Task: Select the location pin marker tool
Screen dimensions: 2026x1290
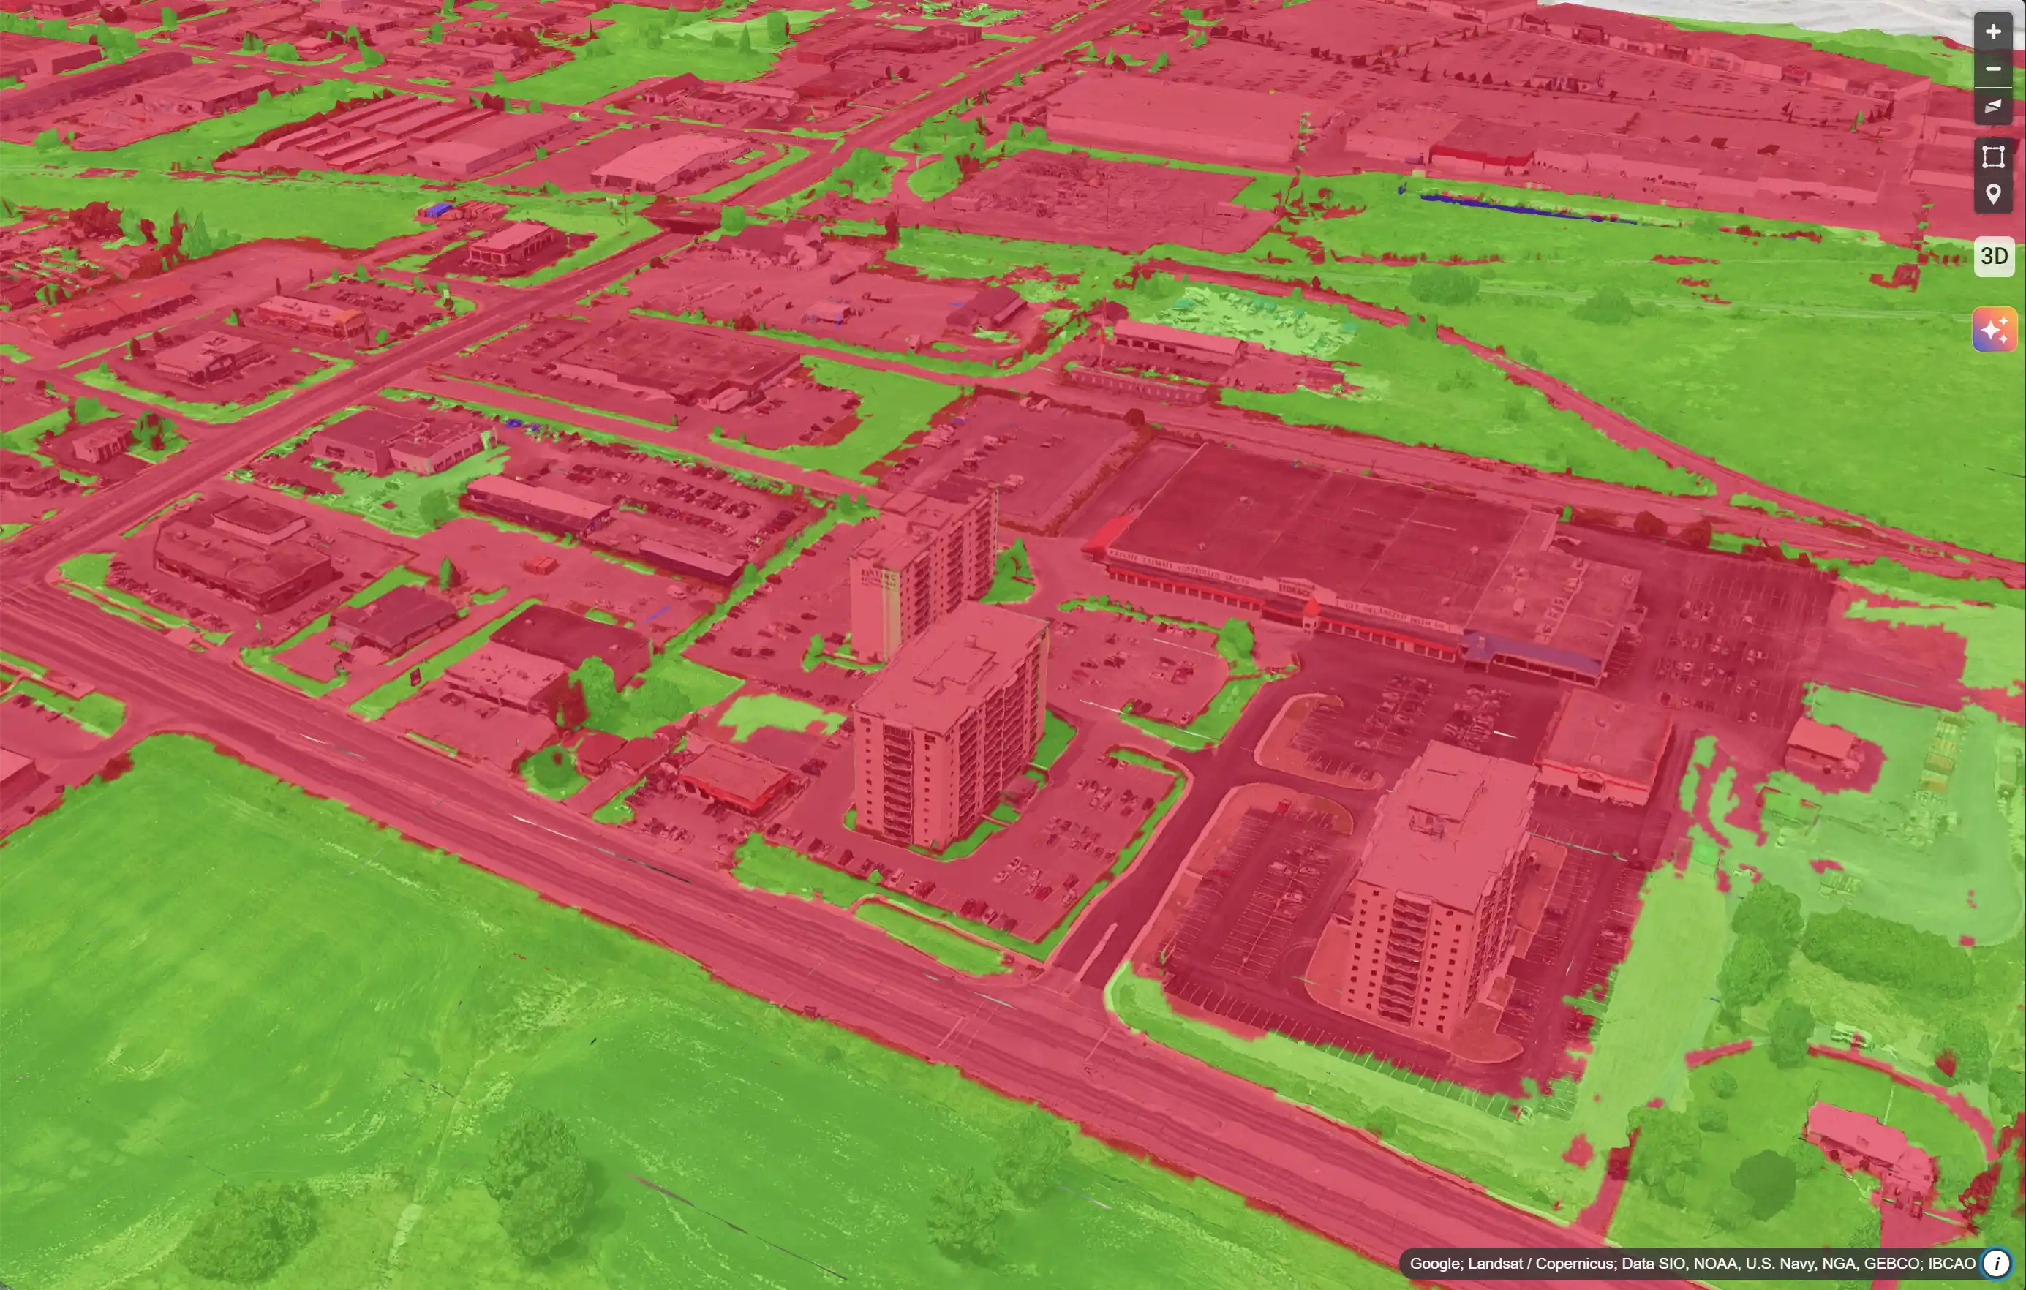Action: pos(1994,193)
